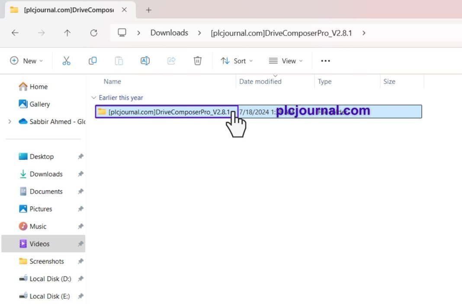
Task: Open the Sort dropdown menu
Action: pyautogui.click(x=237, y=61)
